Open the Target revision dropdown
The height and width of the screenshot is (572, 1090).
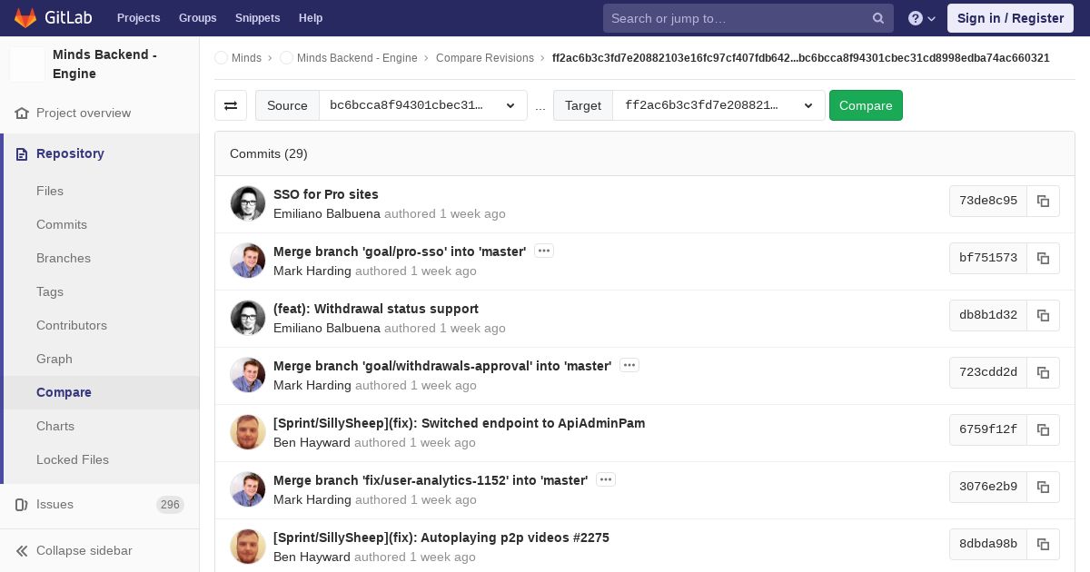pos(719,105)
